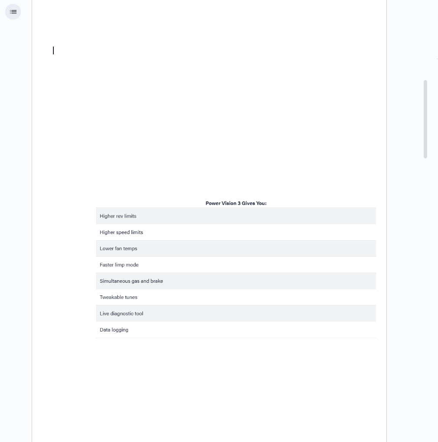Click at the blinking text cursor line
This screenshot has width=438, height=442.
click(53, 50)
